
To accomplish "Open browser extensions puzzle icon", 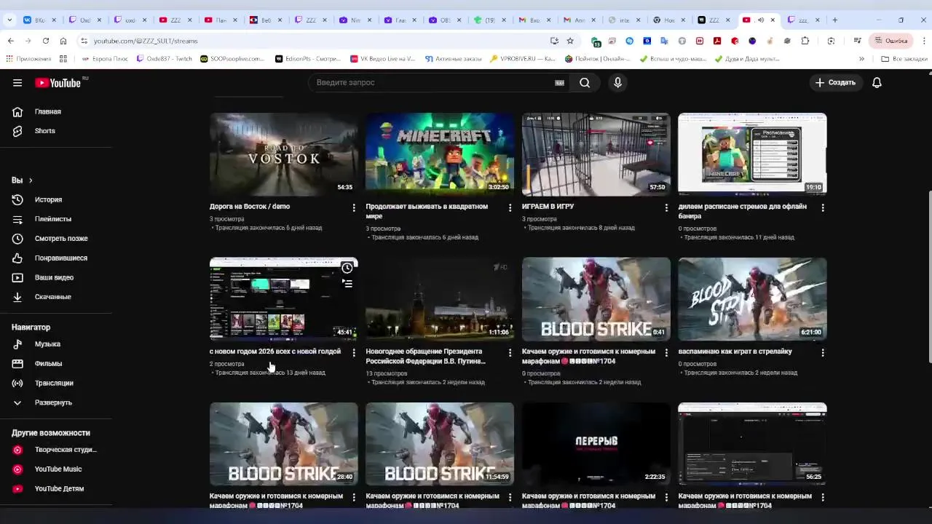I will 805,41.
